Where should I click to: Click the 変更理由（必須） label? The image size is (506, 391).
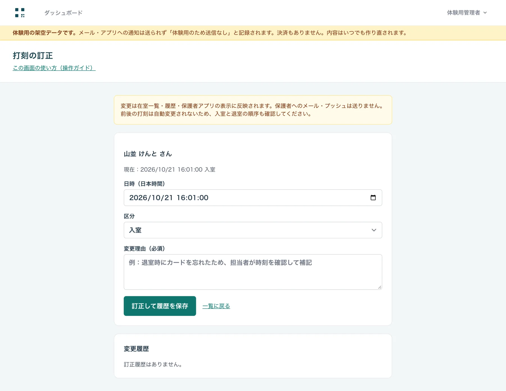144,248
